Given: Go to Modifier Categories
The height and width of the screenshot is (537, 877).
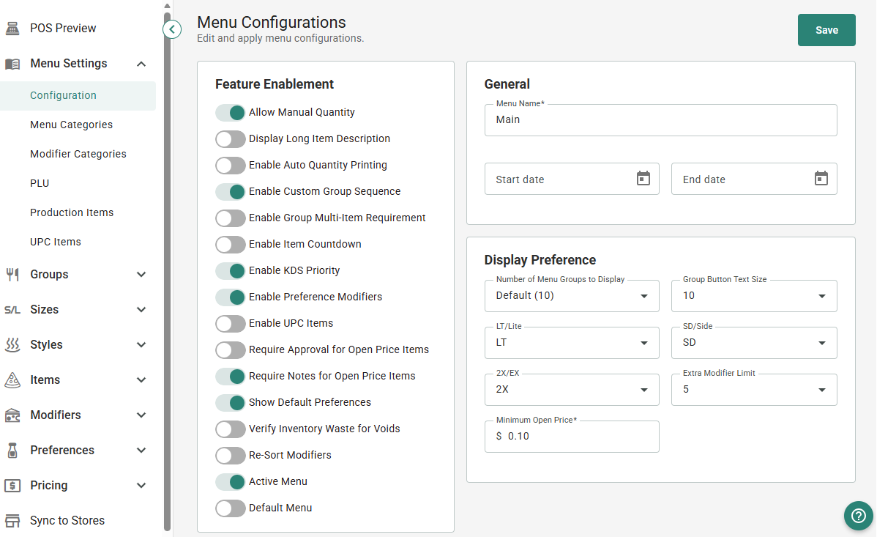Looking at the screenshot, I should coord(78,154).
